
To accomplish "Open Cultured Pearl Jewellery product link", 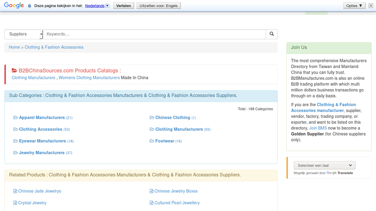I will (x=177, y=203).
